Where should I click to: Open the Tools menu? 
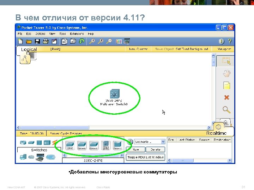click(62, 34)
